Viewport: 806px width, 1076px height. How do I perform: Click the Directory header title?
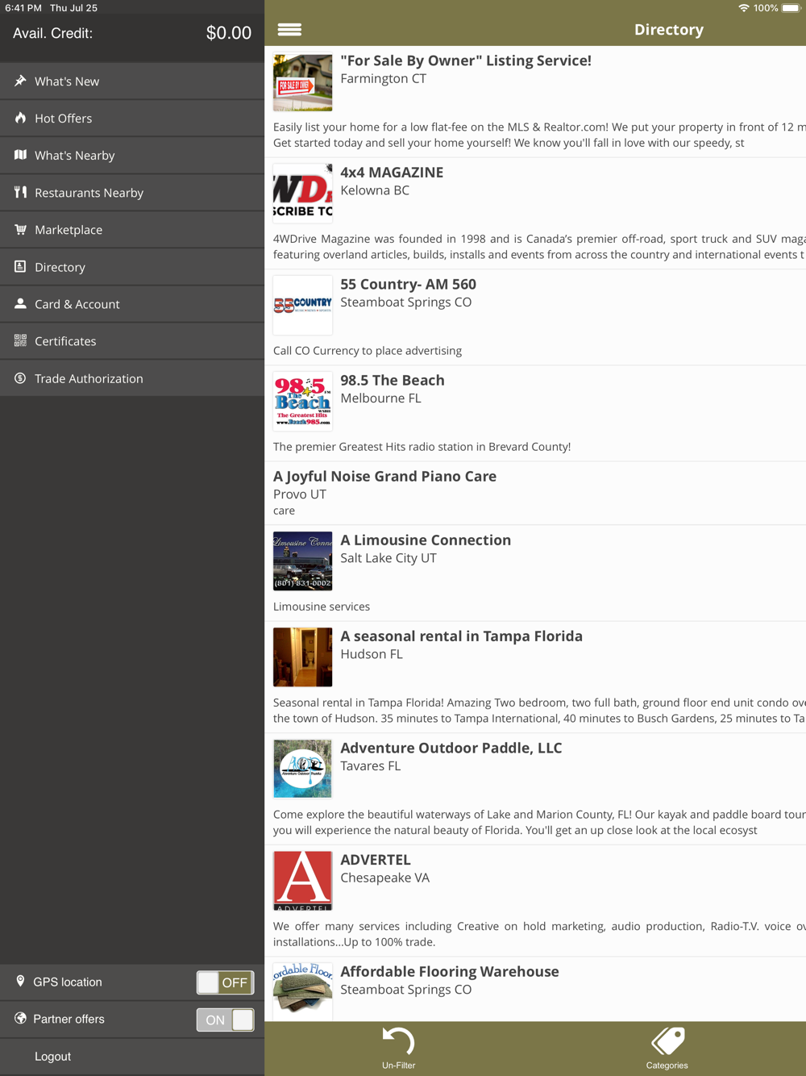pyautogui.click(x=669, y=30)
